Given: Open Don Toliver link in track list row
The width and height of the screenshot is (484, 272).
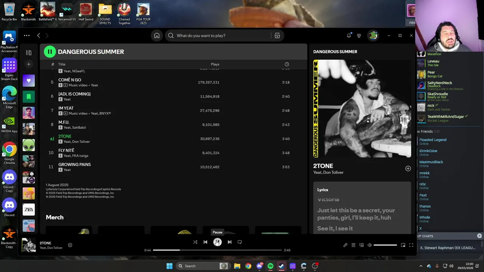Looking at the screenshot, I should coord(81,142).
